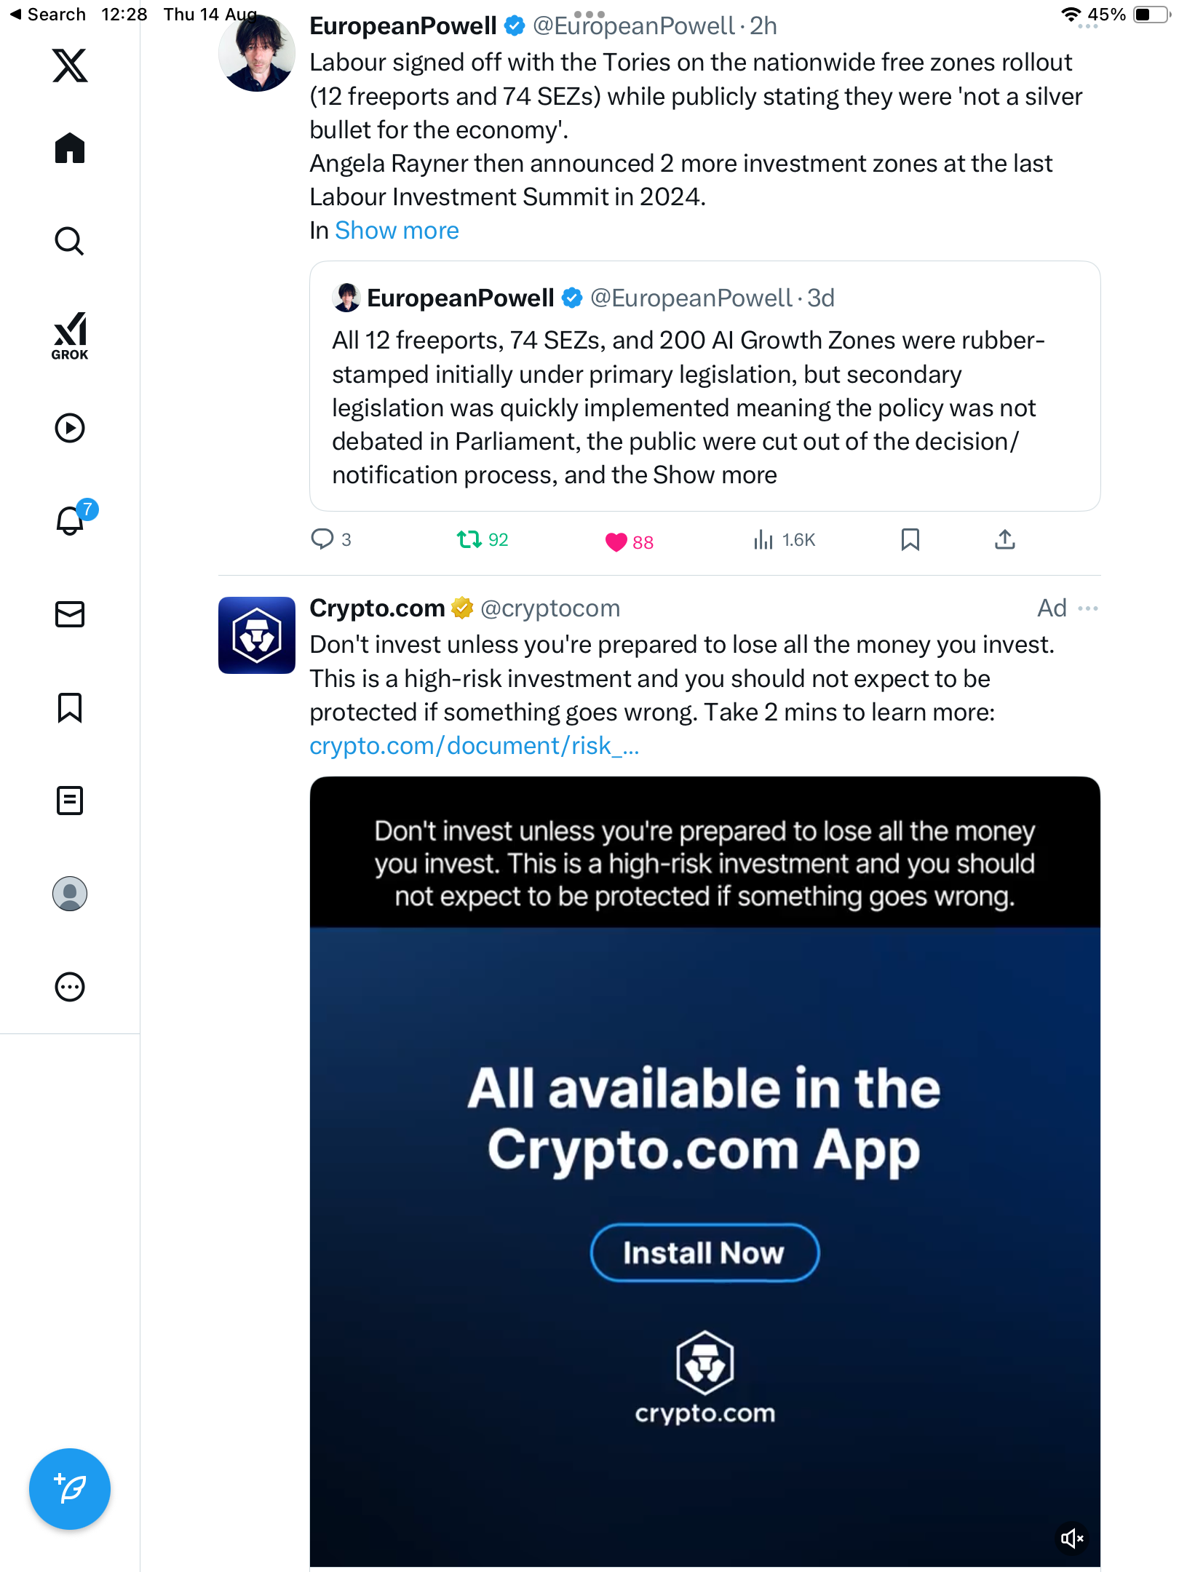1179x1572 pixels.
Task: Open the Home feed
Action: (70, 148)
